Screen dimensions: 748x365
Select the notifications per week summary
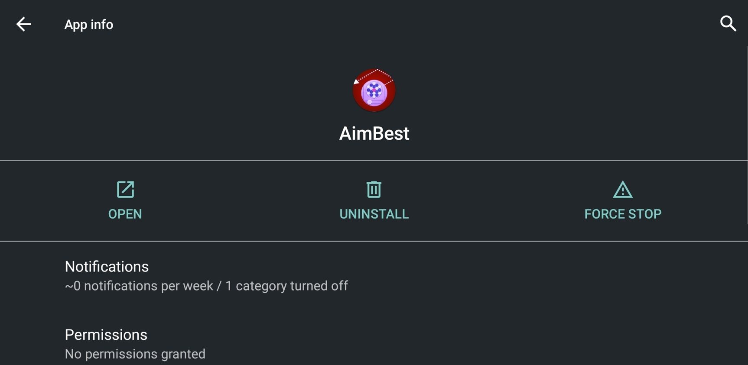point(139,286)
